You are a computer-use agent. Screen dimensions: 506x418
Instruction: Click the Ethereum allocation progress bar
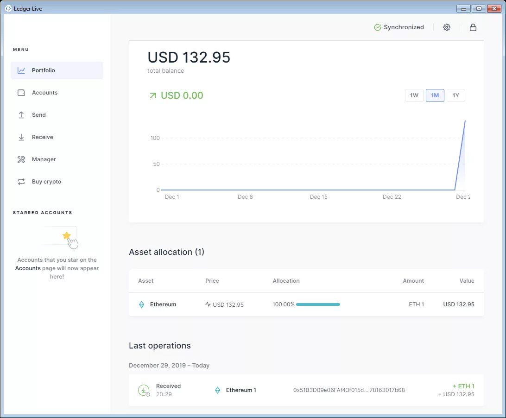pyautogui.click(x=318, y=304)
